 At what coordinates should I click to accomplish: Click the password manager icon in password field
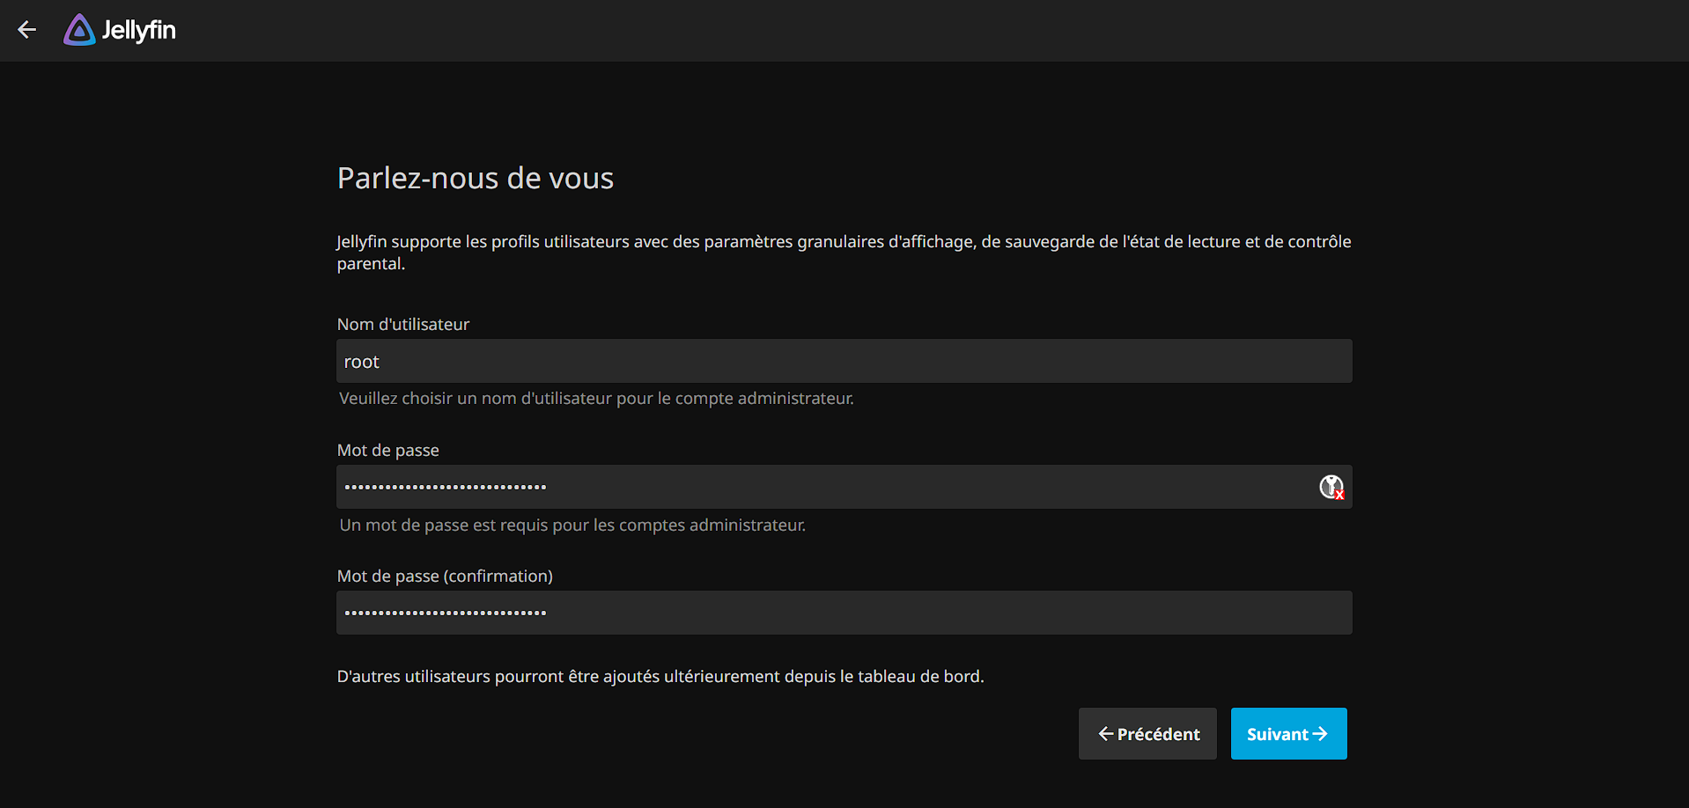click(1331, 487)
